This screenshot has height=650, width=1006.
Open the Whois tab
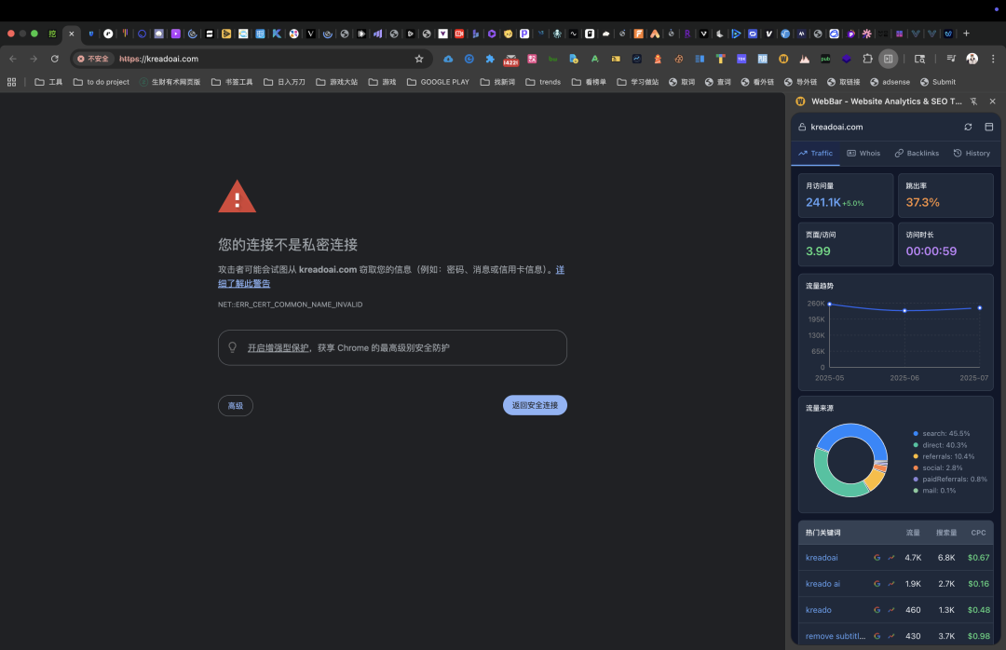(863, 154)
